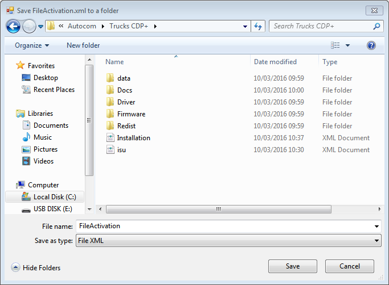
Task: Open the Organize menu
Action: pyautogui.click(x=32, y=45)
